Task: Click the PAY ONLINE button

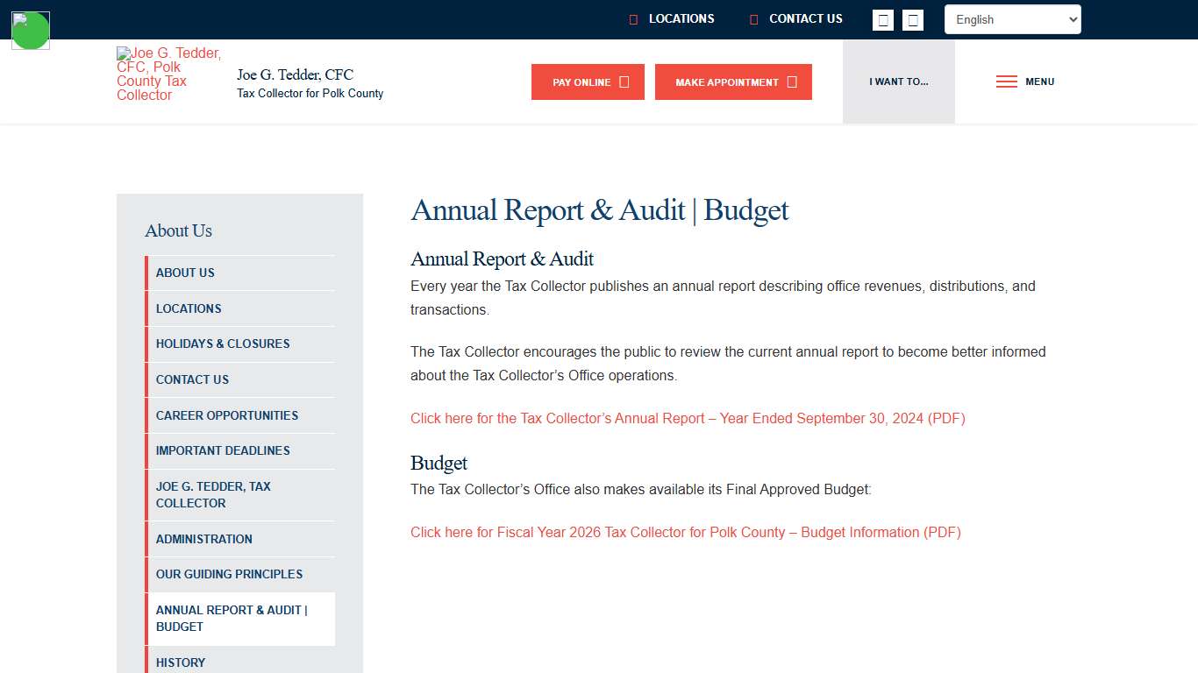Action: point(588,81)
